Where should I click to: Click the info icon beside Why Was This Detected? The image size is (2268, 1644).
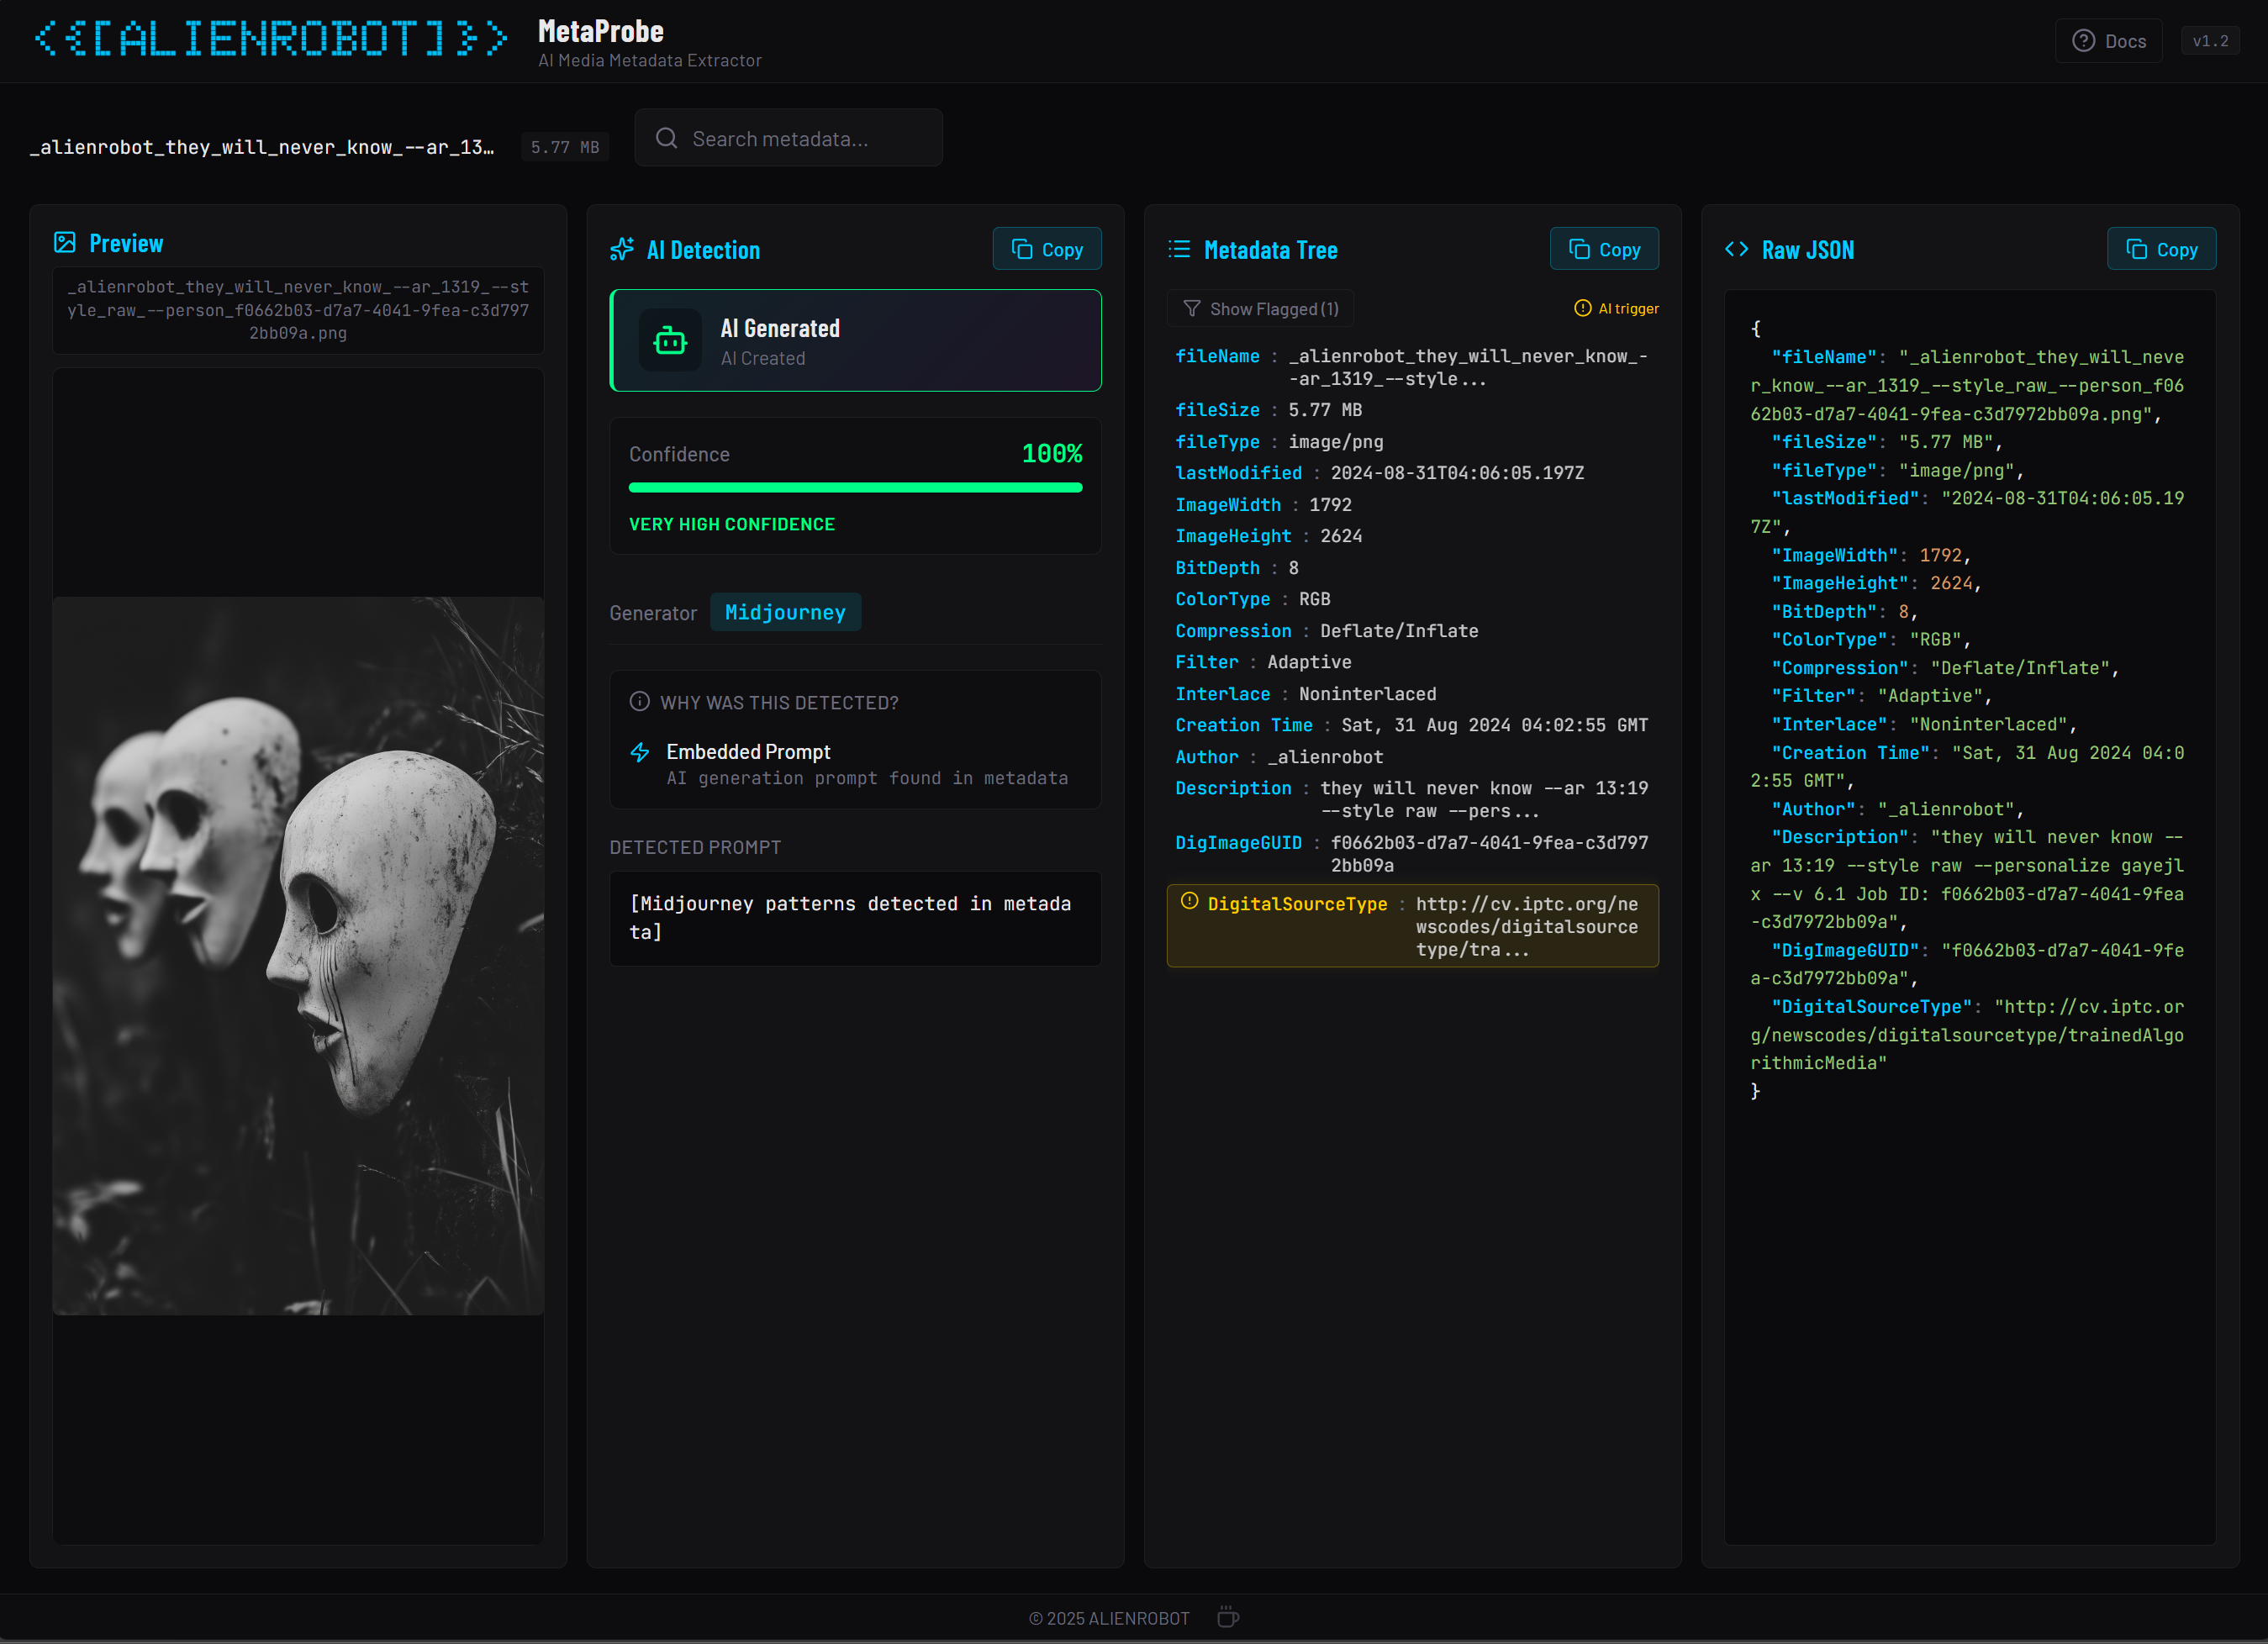640,702
